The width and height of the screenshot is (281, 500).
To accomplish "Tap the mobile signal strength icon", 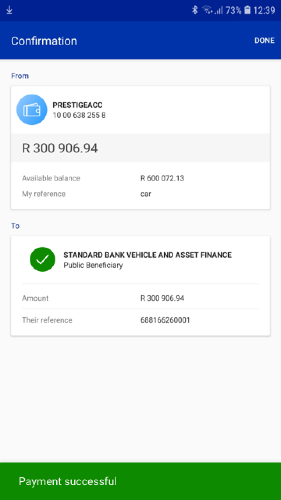I will [219, 11].
